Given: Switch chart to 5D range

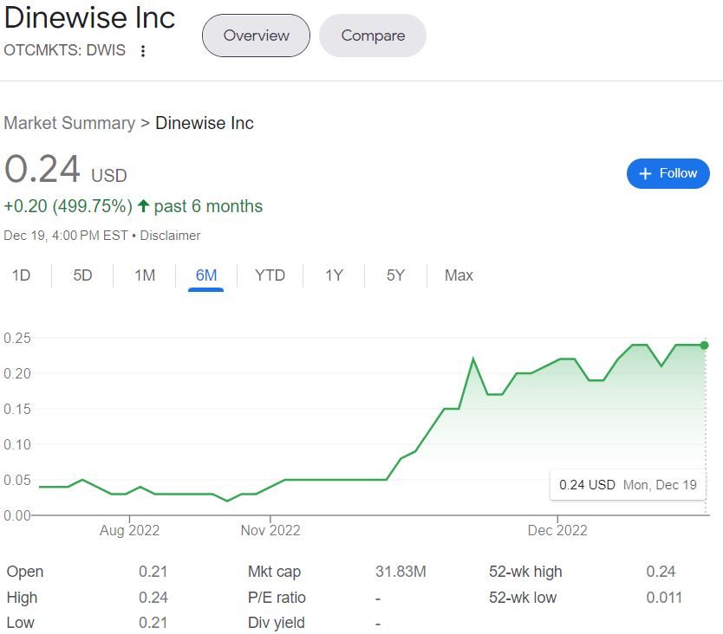Looking at the screenshot, I should pyautogui.click(x=82, y=275).
